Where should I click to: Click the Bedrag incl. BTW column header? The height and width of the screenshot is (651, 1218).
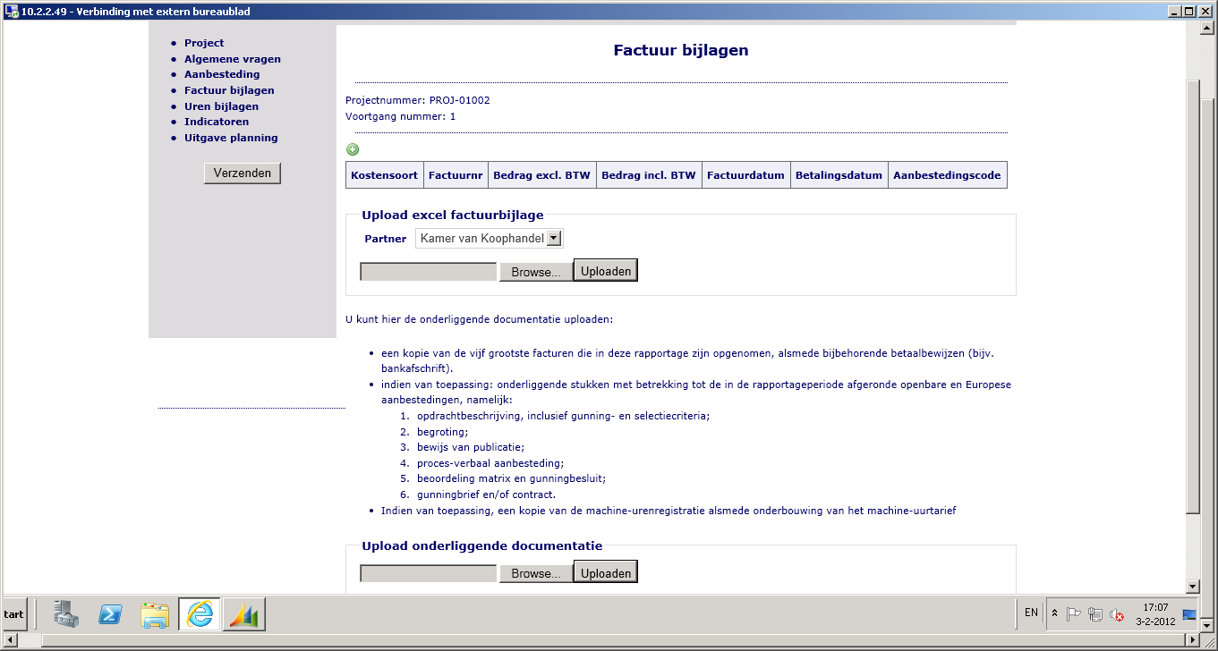649,175
